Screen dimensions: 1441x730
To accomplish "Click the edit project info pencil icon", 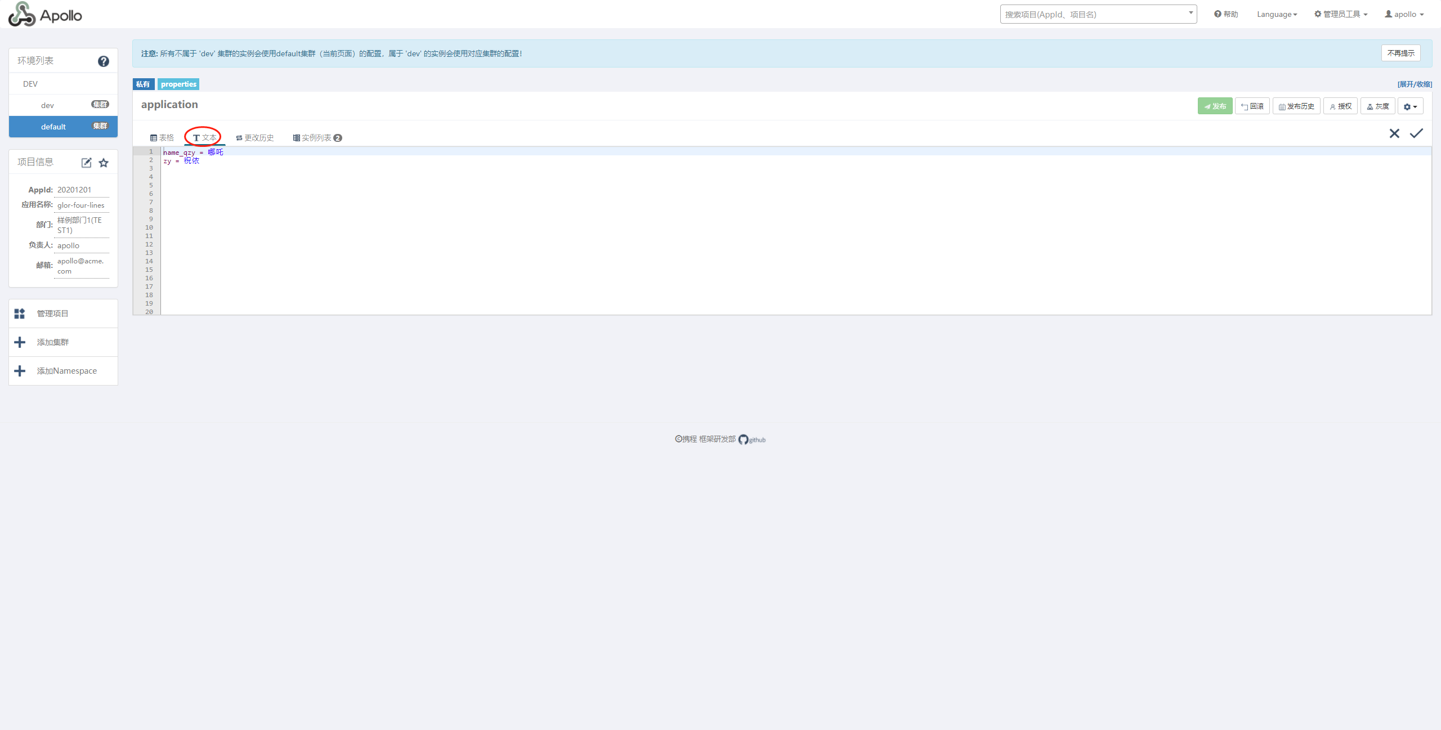I will coord(86,163).
